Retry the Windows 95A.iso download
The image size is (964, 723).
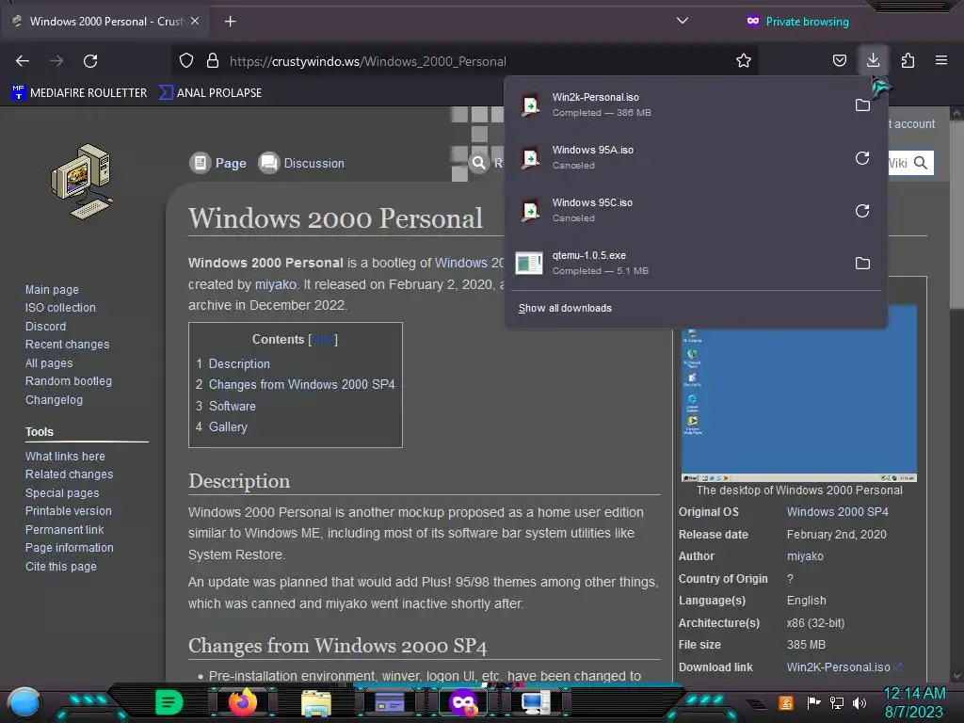[862, 158]
